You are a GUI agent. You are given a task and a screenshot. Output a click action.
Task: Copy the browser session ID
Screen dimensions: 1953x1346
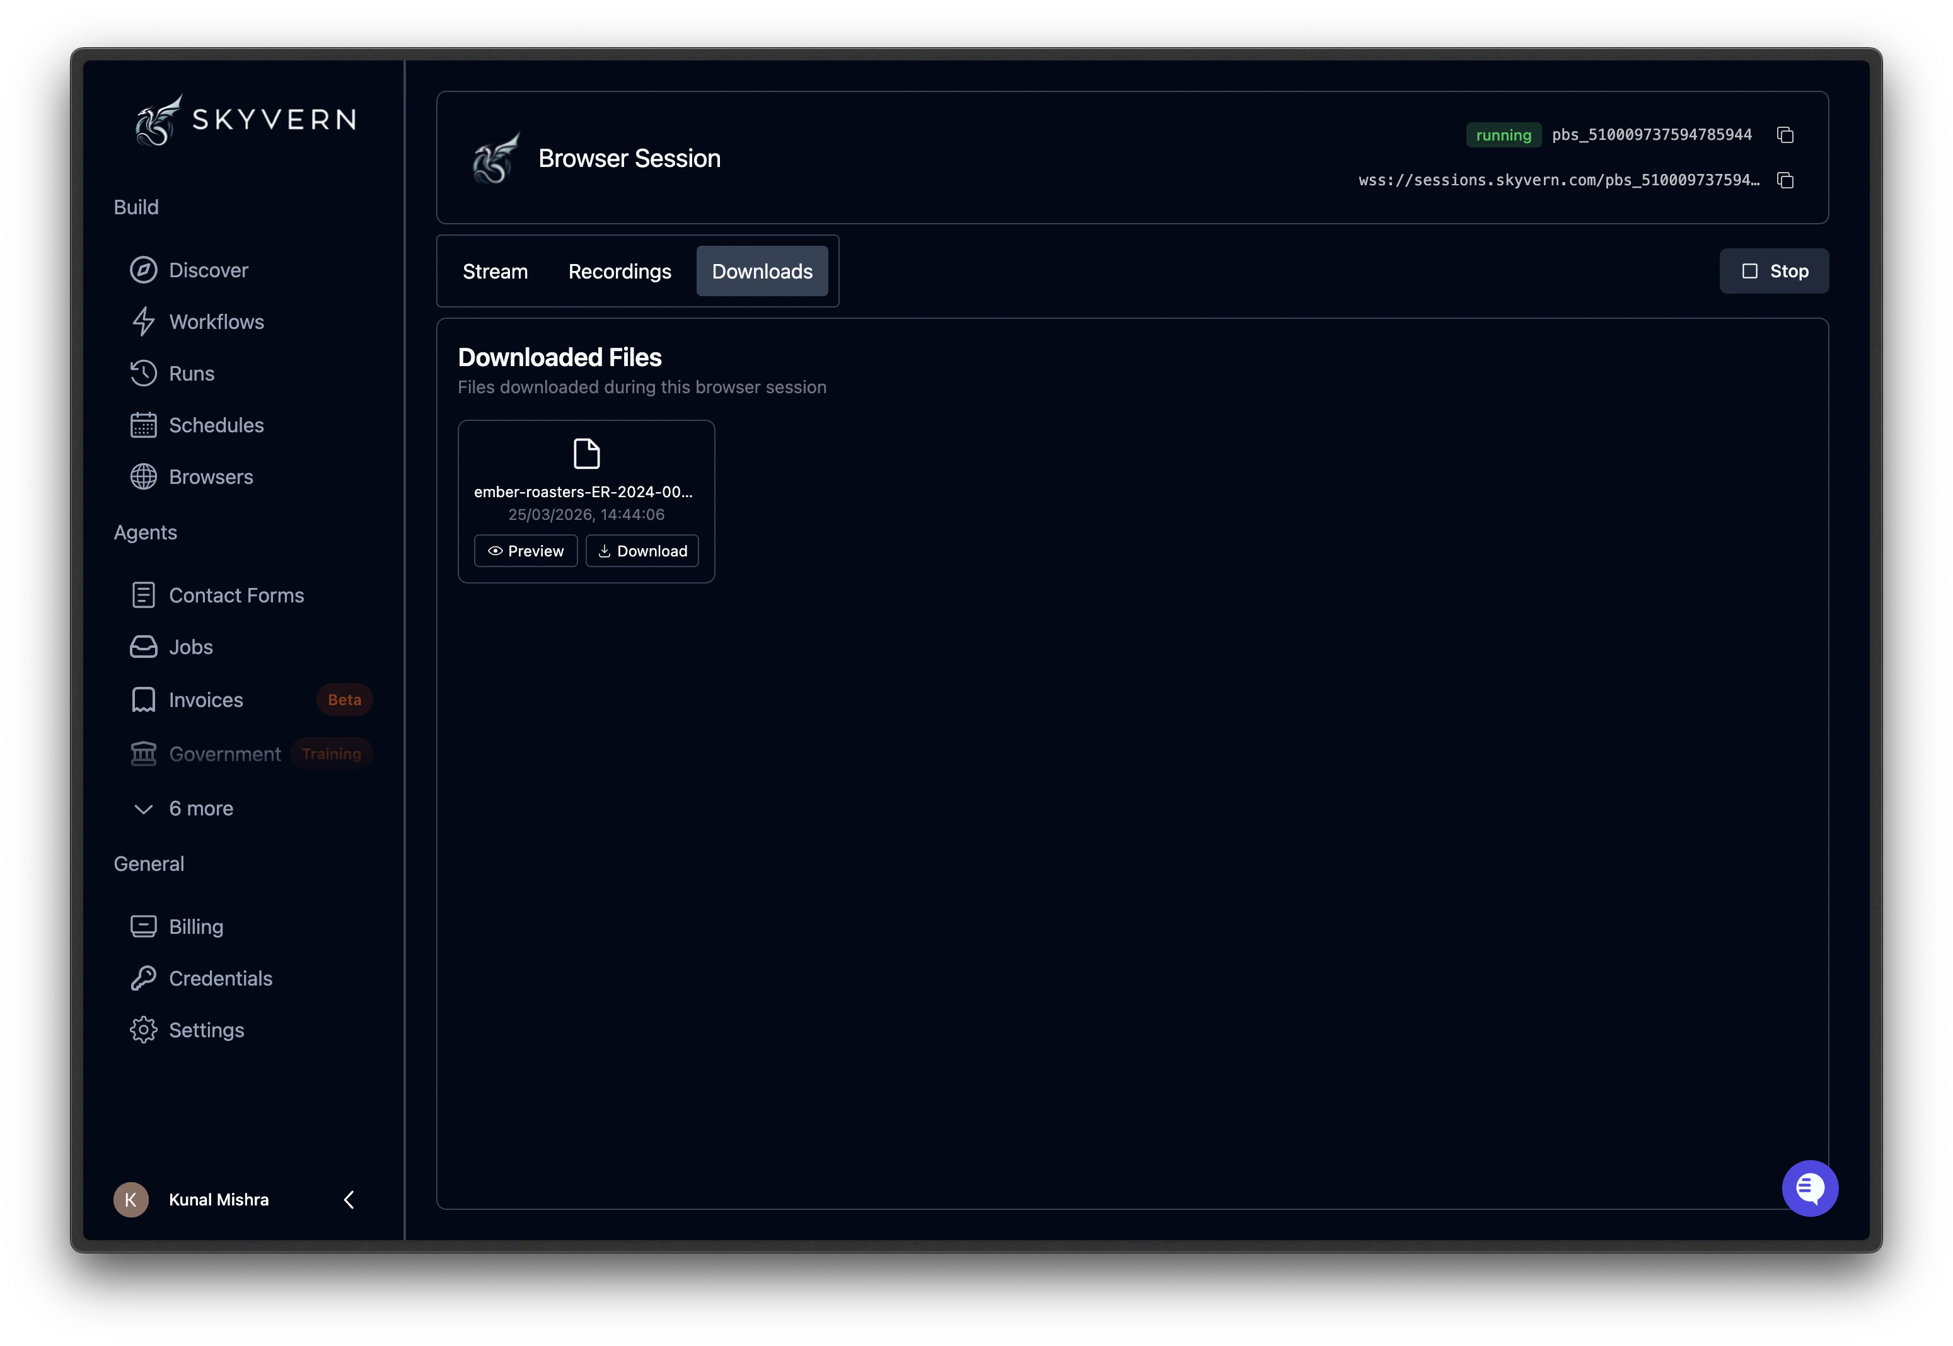click(1784, 135)
